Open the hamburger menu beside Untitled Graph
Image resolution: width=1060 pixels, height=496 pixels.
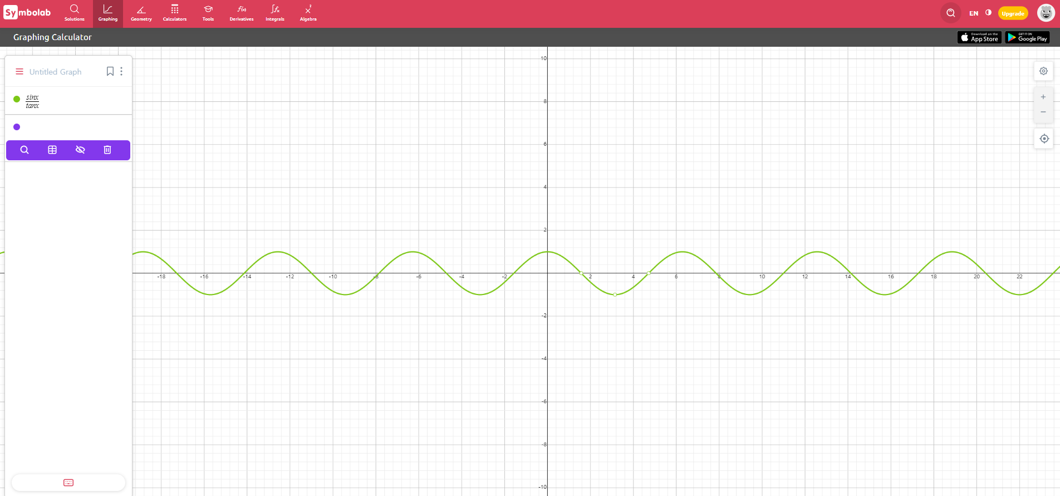pos(19,71)
